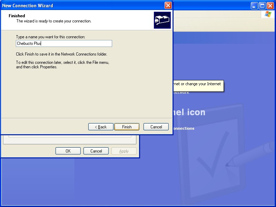Go back with the Back button
276x207 pixels.
tap(101, 127)
